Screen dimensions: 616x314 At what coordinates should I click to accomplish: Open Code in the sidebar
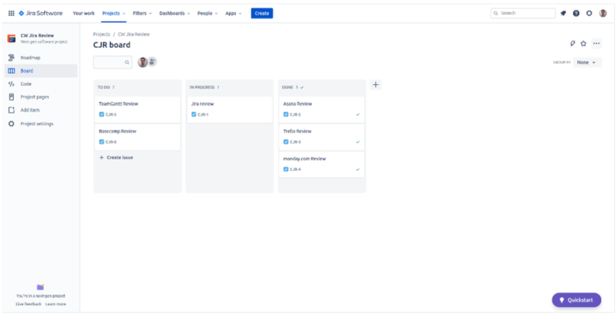pyautogui.click(x=41, y=84)
